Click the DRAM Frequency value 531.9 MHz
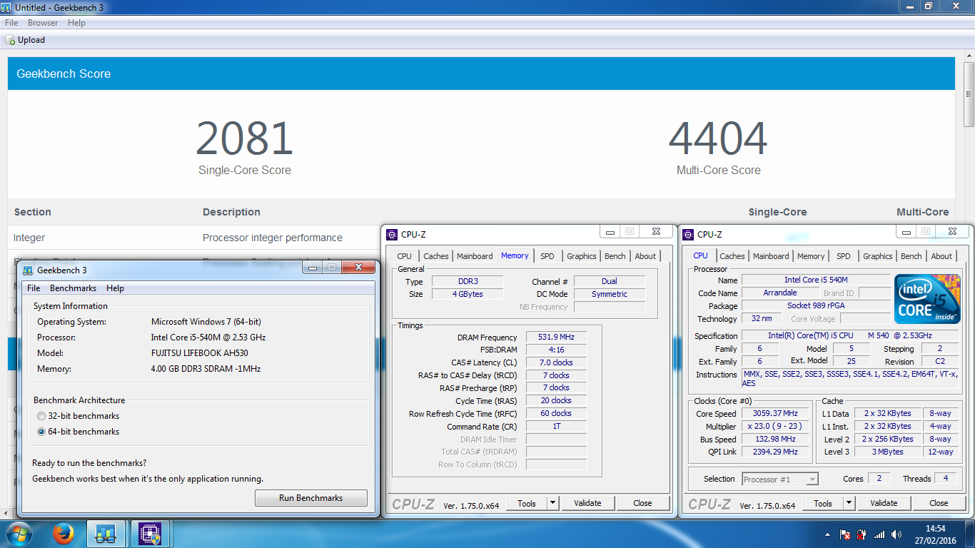 [x=556, y=337]
